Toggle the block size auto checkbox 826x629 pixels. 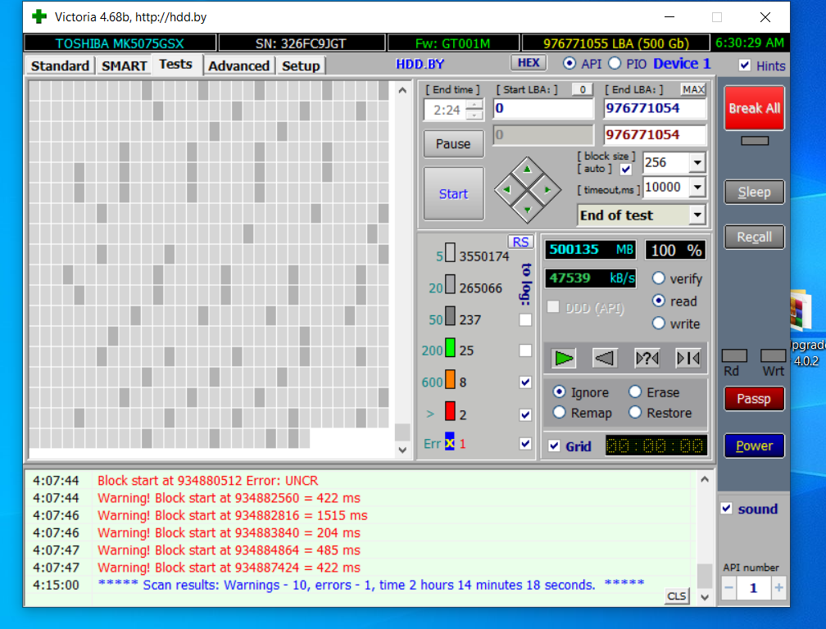click(625, 170)
